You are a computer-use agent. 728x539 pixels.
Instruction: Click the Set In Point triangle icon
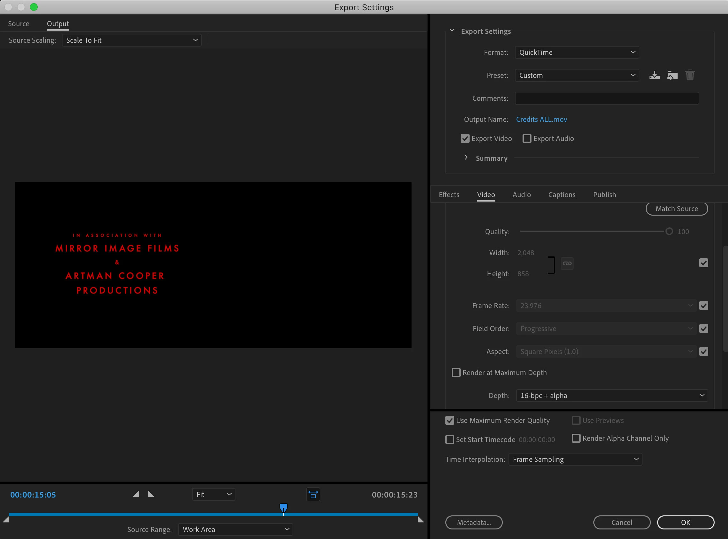pyautogui.click(x=137, y=494)
